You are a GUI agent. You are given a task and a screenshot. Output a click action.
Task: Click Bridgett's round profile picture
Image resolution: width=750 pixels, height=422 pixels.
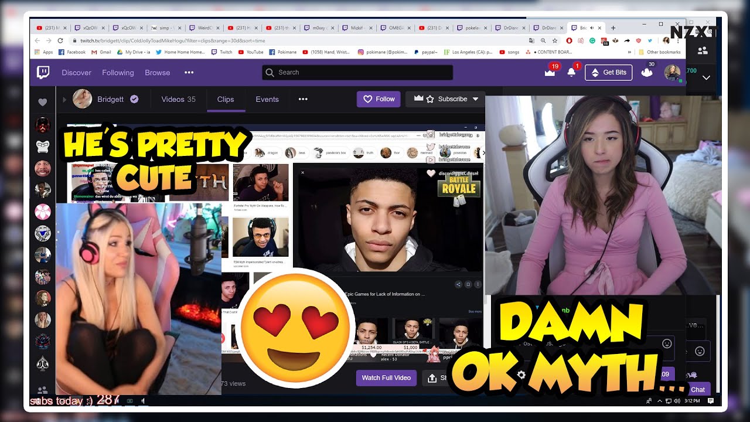(82, 99)
